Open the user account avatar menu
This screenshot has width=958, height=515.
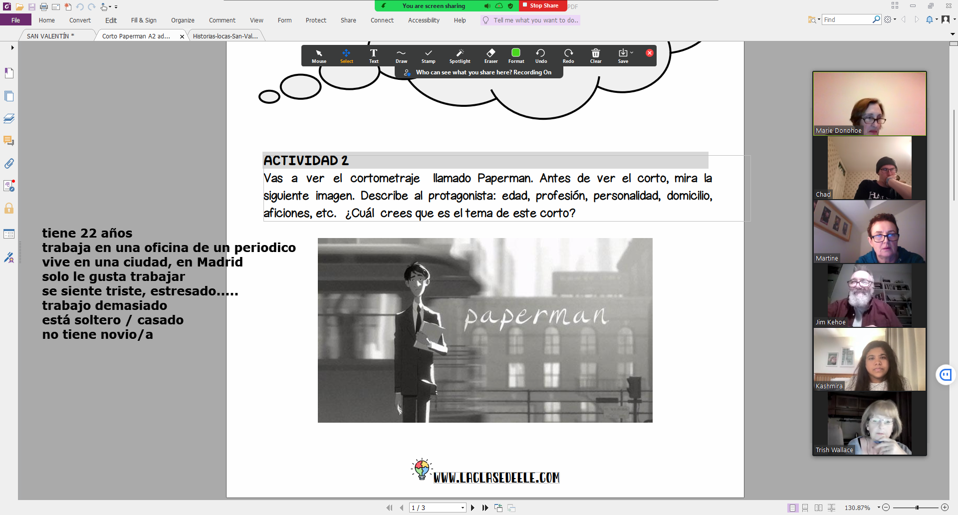pyautogui.click(x=946, y=19)
